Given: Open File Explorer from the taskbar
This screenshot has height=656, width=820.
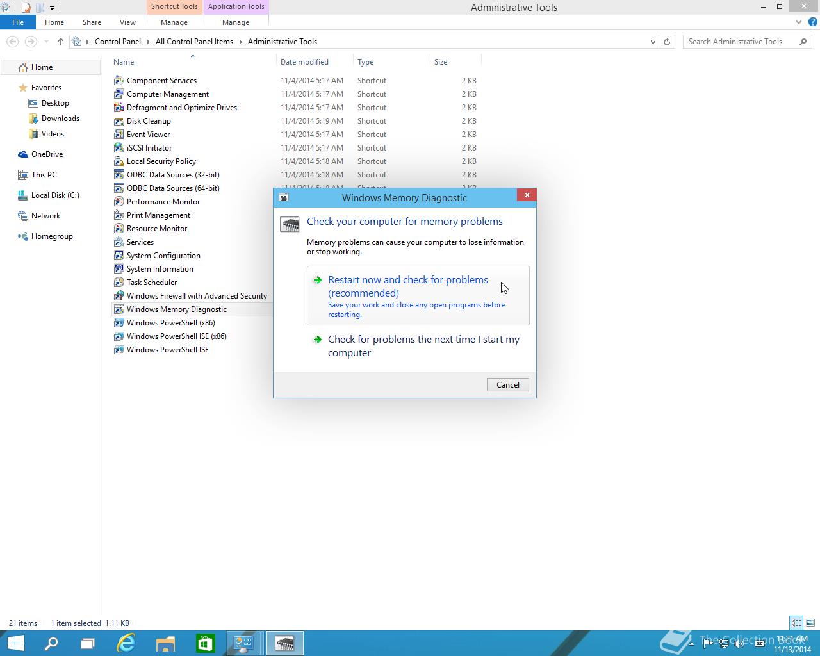Looking at the screenshot, I should (x=165, y=643).
